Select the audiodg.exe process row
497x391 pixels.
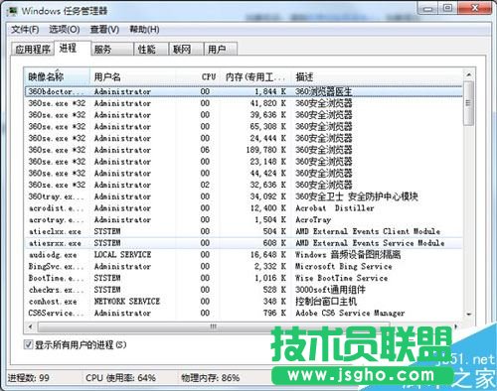click(244, 255)
